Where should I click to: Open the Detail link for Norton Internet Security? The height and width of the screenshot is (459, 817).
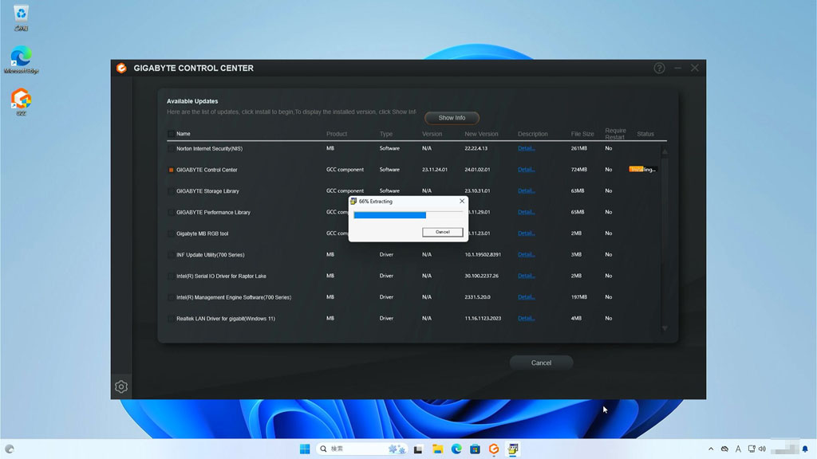[x=526, y=149]
